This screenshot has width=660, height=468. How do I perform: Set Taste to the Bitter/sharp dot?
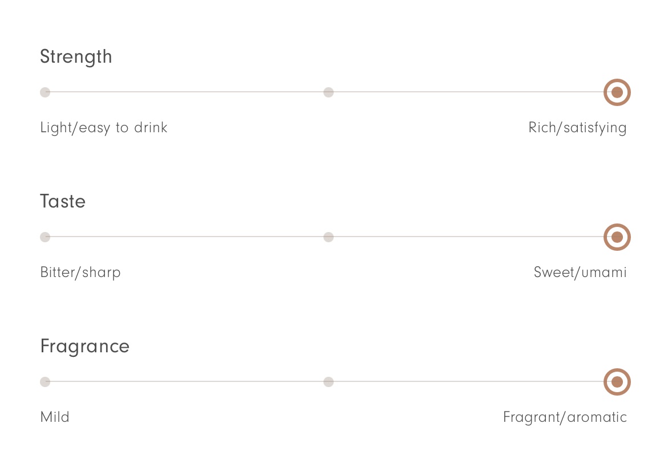45,237
